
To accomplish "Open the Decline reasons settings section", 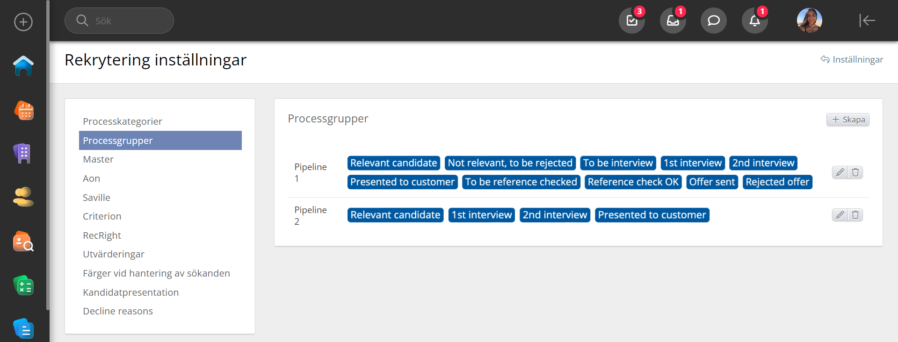I will 118,311.
